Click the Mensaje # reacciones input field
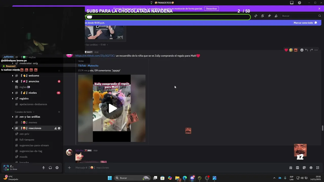Viewport: 324px width, 182px height. [180, 168]
